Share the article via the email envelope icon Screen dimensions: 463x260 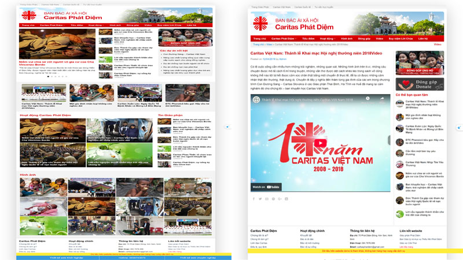267,199
